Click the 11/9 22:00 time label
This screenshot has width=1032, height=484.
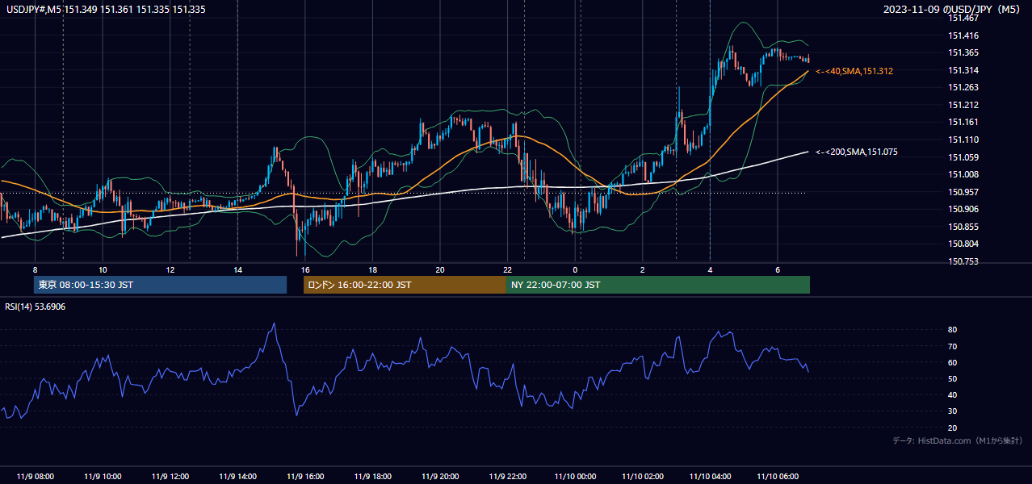[507, 476]
